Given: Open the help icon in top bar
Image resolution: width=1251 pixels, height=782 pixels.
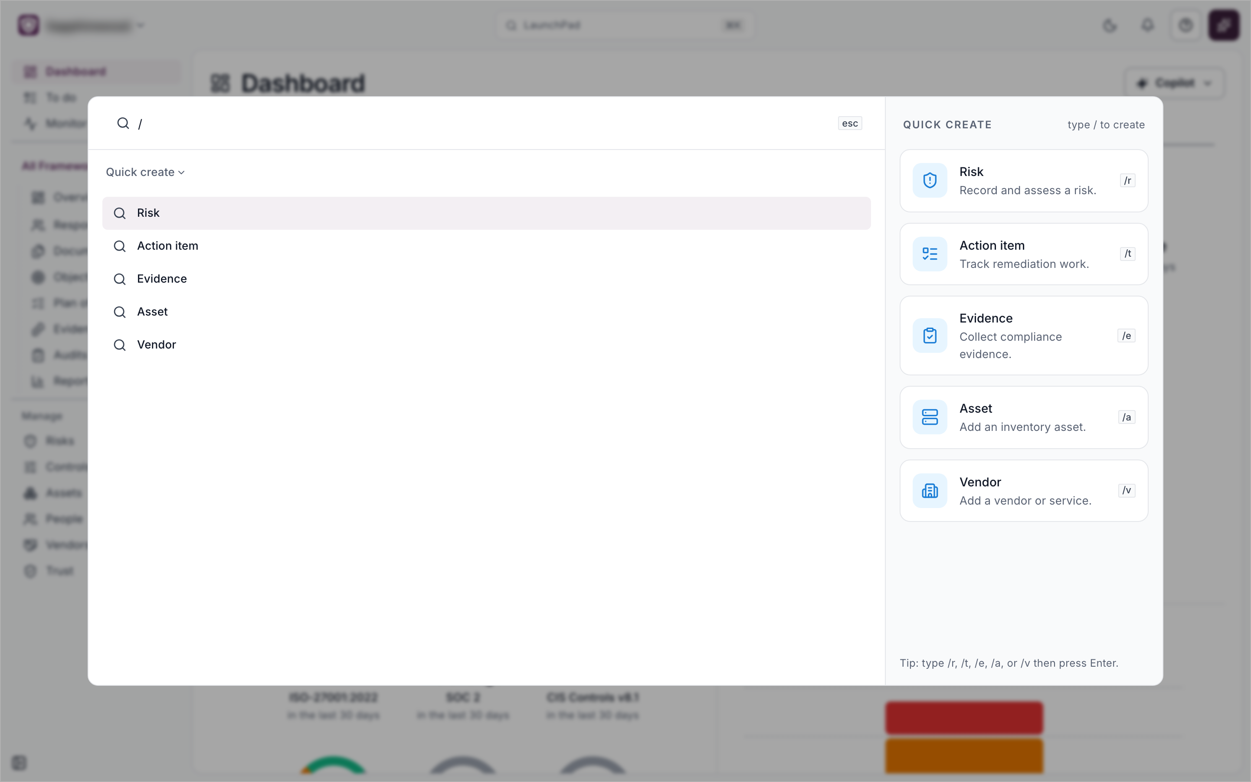Looking at the screenshot, I should point(1185,25).
